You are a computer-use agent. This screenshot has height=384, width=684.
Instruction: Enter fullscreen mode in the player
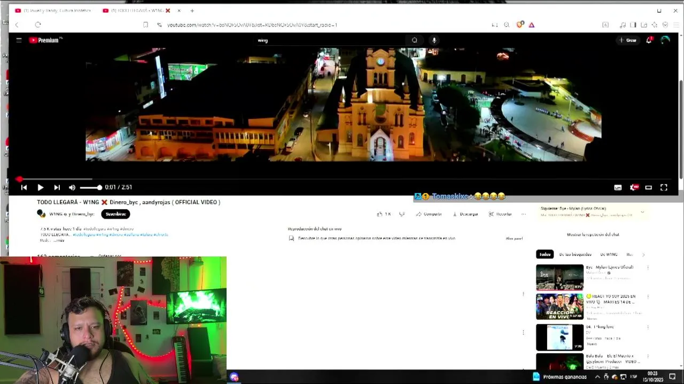click(664, 187)
